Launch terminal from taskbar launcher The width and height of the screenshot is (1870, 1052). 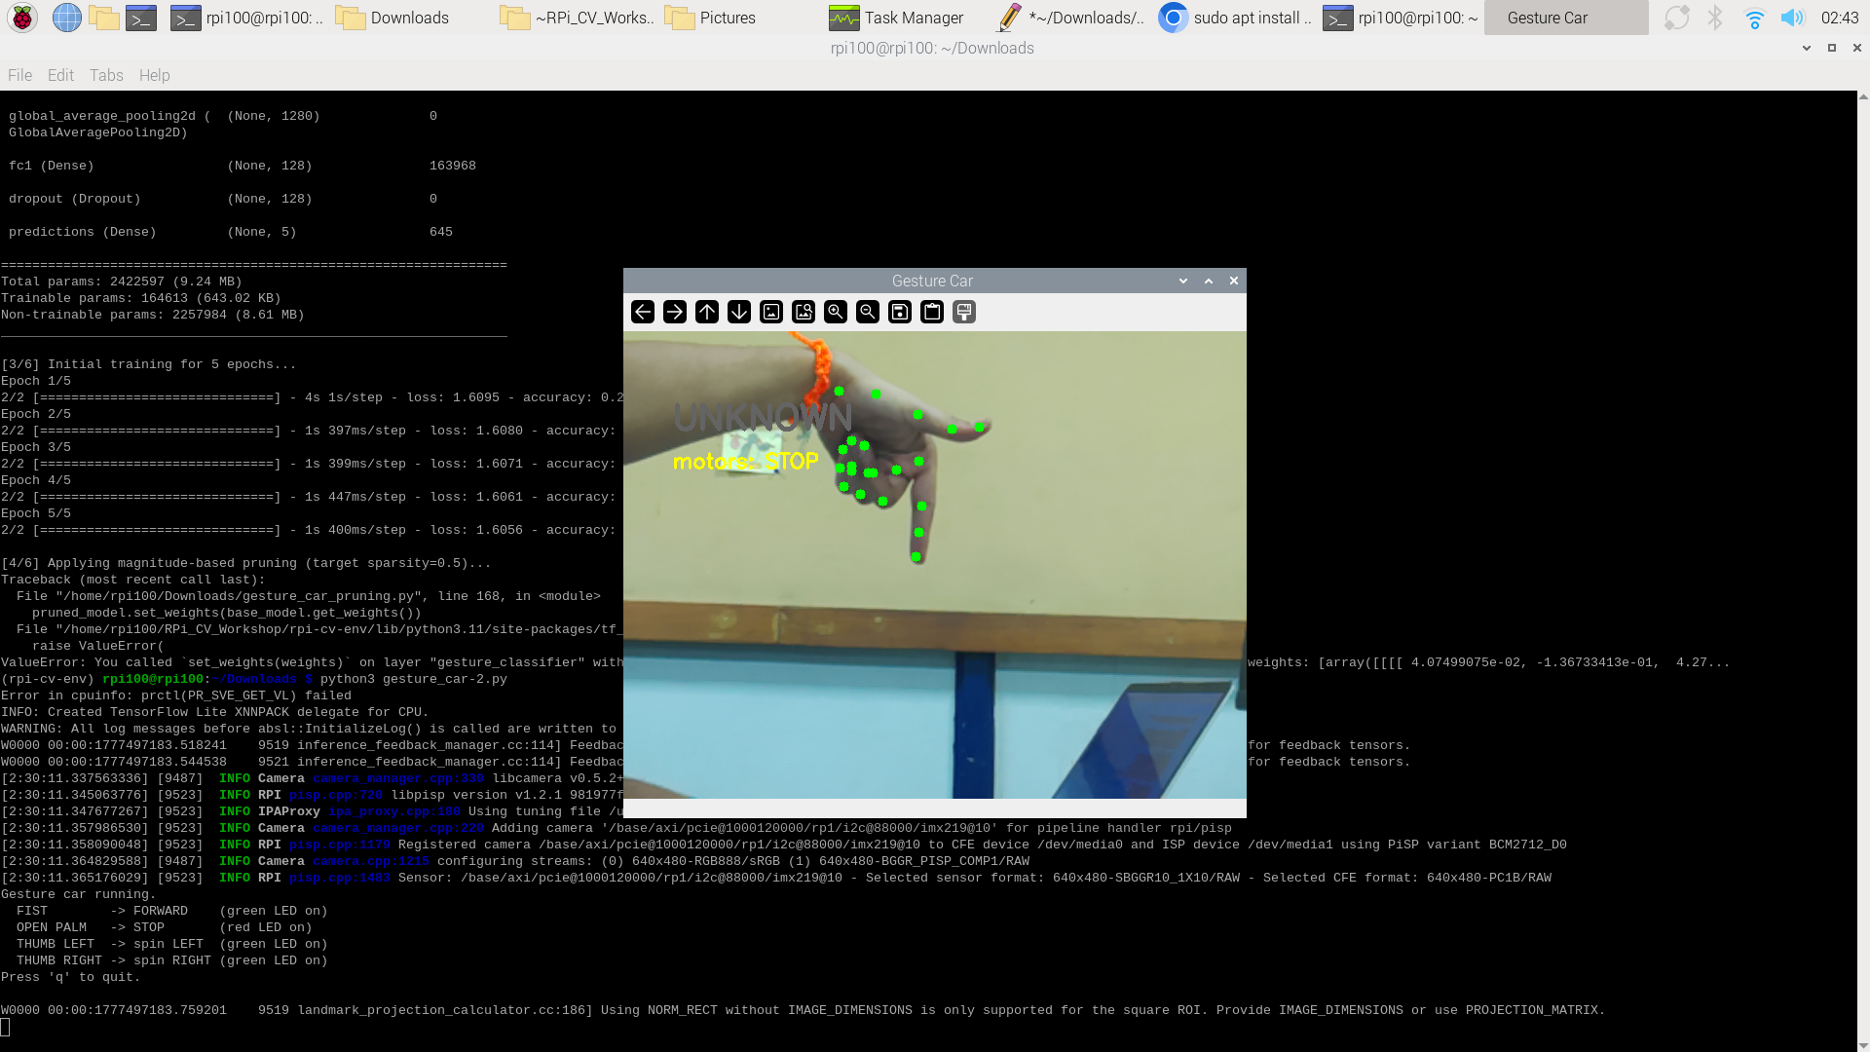[141, 18]
